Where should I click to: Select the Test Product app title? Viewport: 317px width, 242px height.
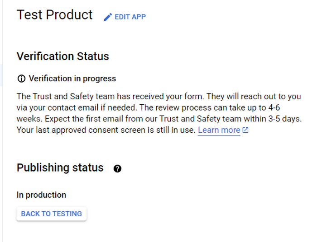tap(55, 15)
